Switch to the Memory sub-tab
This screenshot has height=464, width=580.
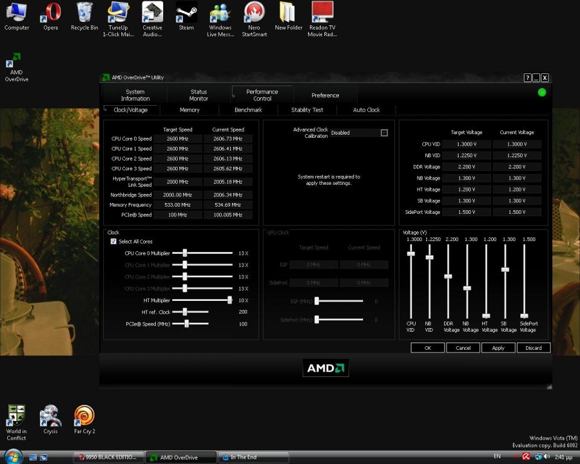[x=189, y=110]
